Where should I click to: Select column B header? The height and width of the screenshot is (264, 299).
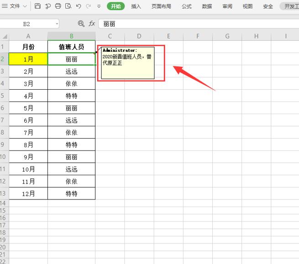tap(72, 36)
